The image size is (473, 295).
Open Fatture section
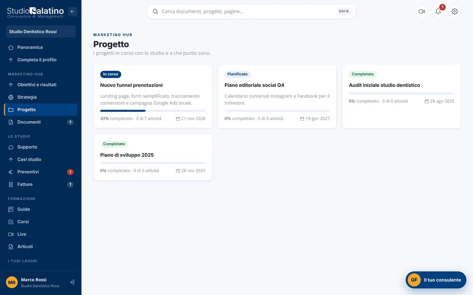pyautogui.click(x=41, y=184)
